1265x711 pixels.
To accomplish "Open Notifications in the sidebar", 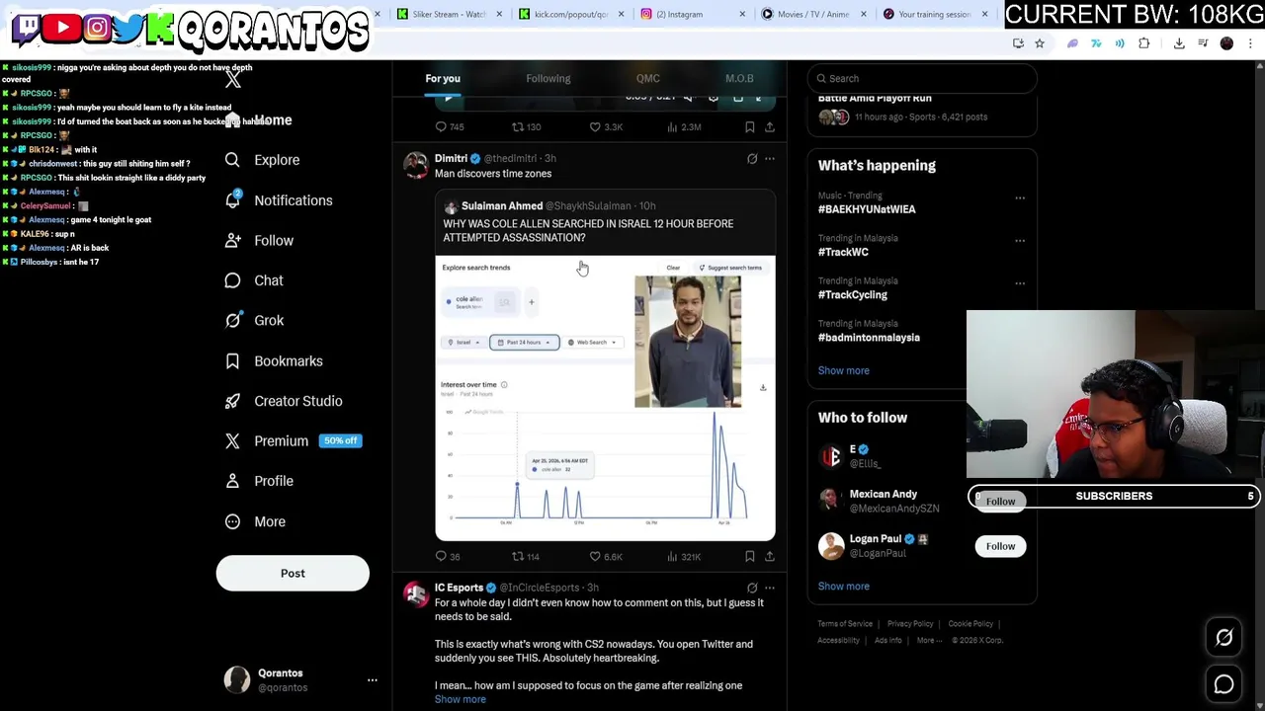I will pyautogui.click(x=279, y=200).
